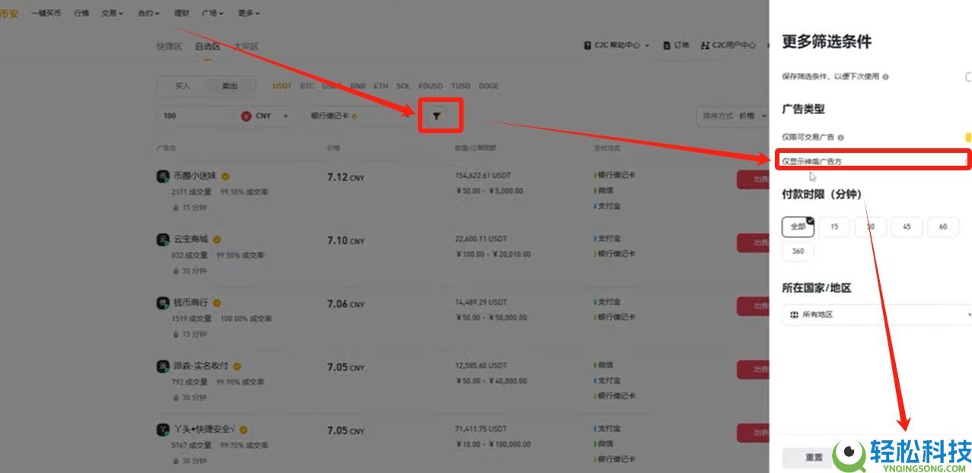972x473 pixels.
Task: Click the clock icon next to 钱币商行
Action: coord(174,332)
